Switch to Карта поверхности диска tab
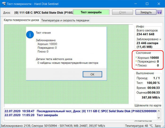 [21, 20]
